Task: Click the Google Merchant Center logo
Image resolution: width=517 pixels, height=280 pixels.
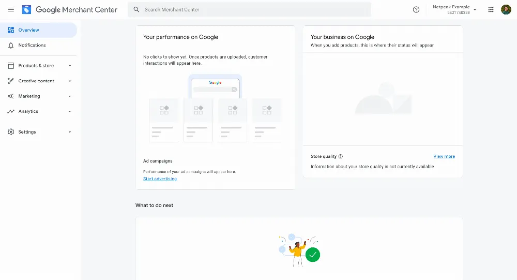Action: click(x=70, y=10)
